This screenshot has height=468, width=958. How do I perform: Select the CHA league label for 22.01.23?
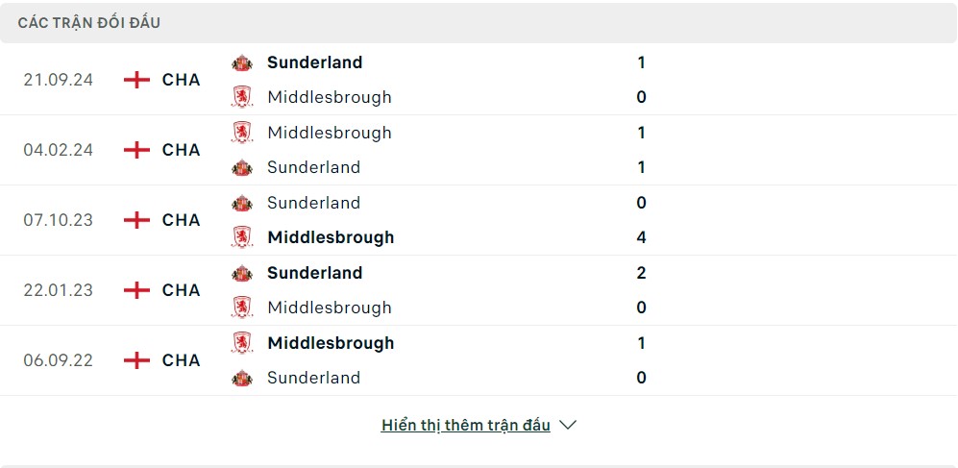point(181,290)
